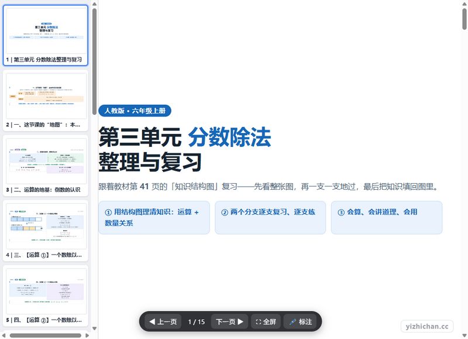Open slide 4 thumbnail 运算① 一个数除以
This screenshot has width=468, height=339.
point(46,230)
